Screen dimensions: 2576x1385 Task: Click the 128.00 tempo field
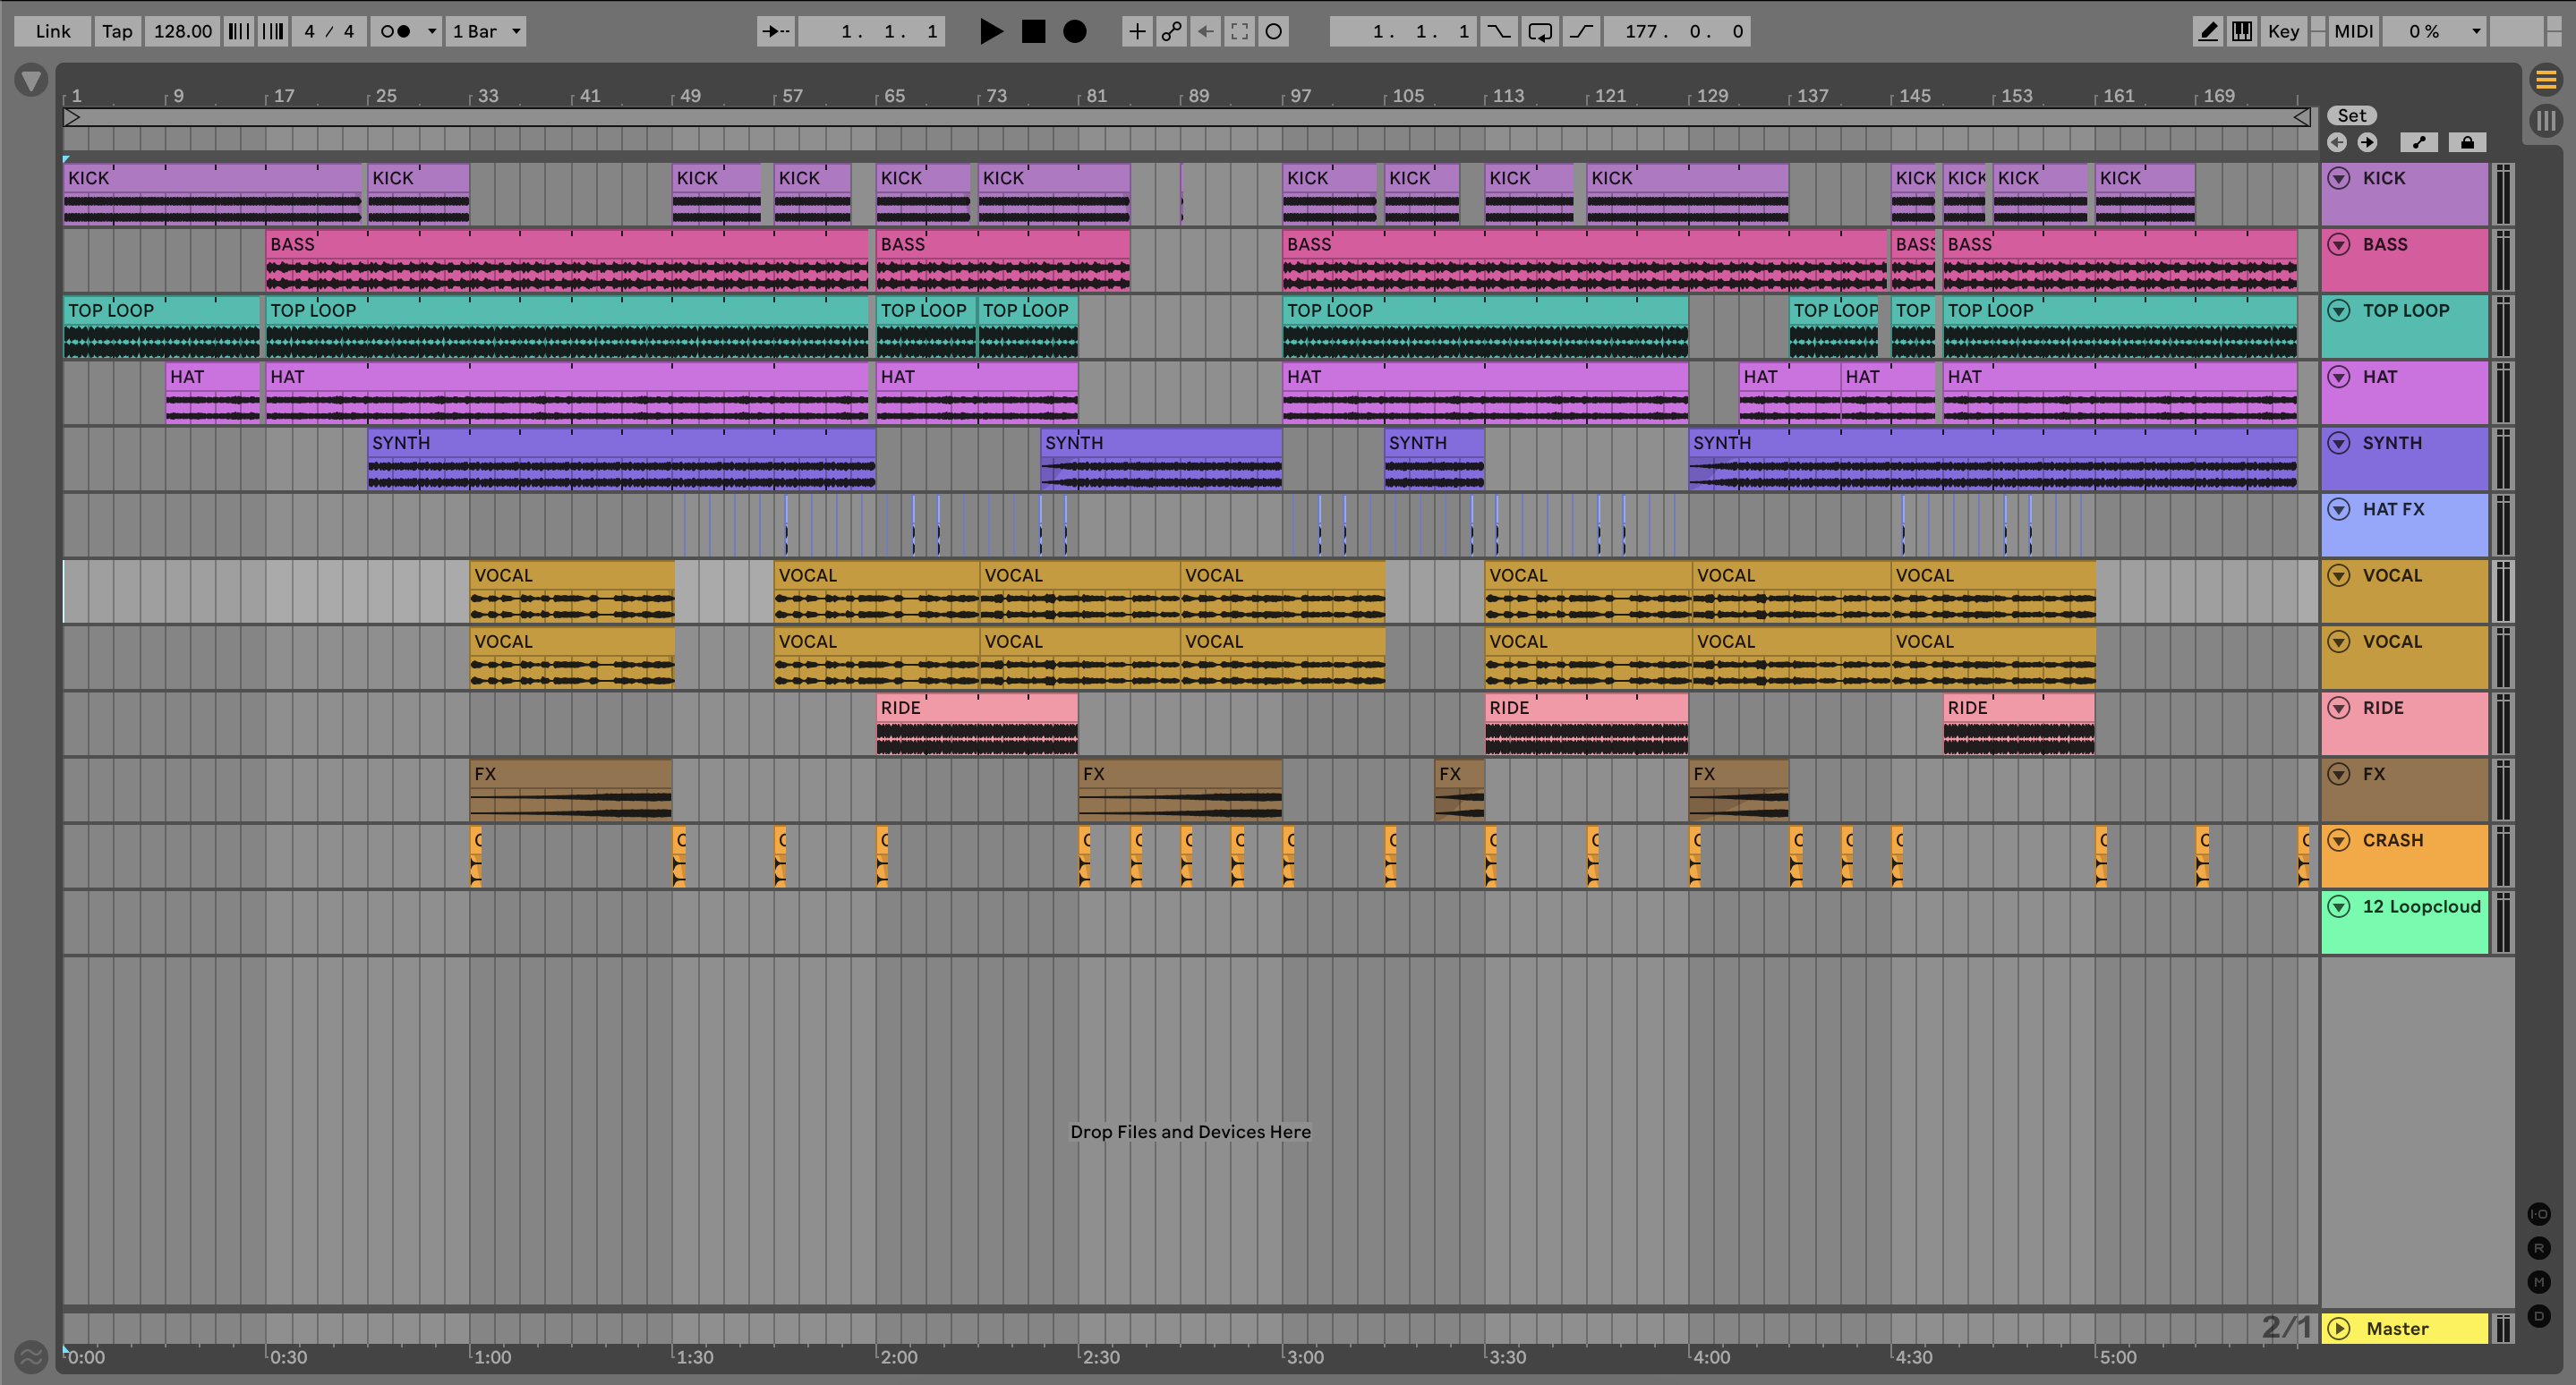pos(182,31)
